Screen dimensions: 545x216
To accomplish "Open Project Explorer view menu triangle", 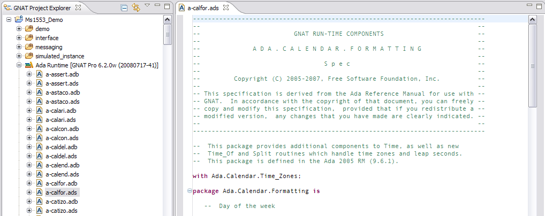I will pyautogui.click(x=147, y=5).
